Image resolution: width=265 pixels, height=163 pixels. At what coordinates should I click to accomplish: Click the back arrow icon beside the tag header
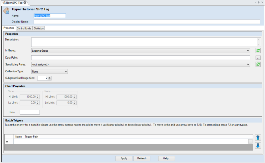pos(6,11)
